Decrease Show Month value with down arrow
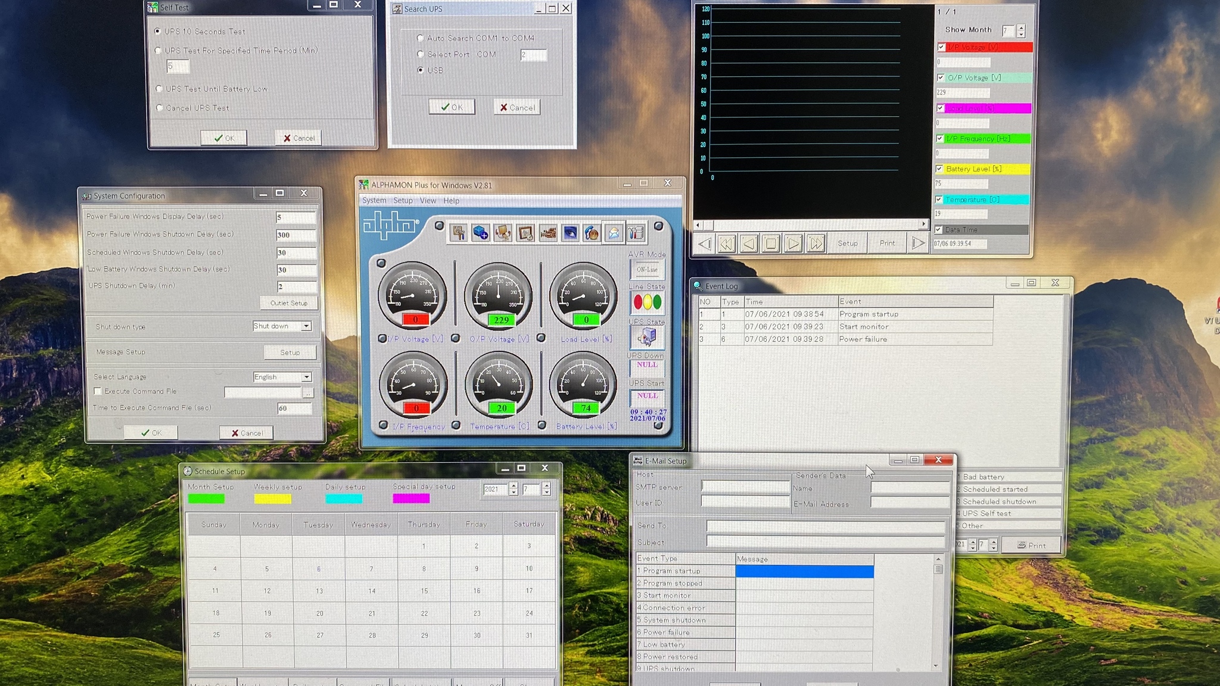Image resolution: width=1220 pixels, height=686 pixels. click(x=1021, y=35)
